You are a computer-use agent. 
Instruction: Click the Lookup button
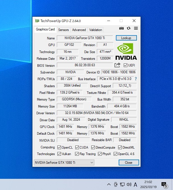[126, 38]
